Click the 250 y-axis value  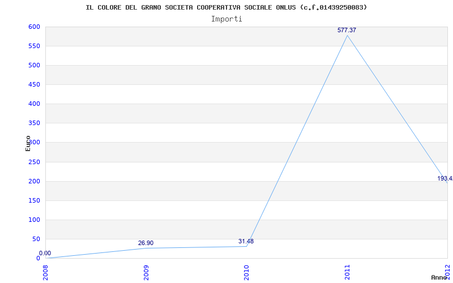coord(34,162)
